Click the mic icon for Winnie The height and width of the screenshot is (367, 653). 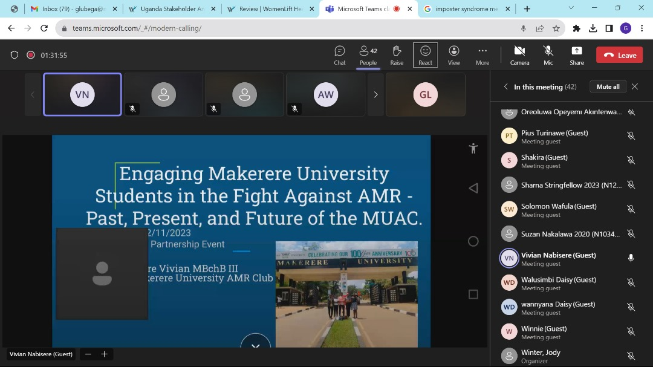631,331
